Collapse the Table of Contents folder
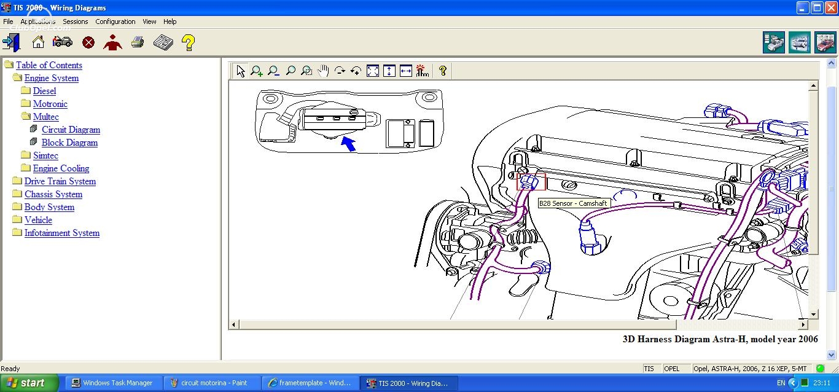This screenshot has height=392, width=839. point(9,65)
